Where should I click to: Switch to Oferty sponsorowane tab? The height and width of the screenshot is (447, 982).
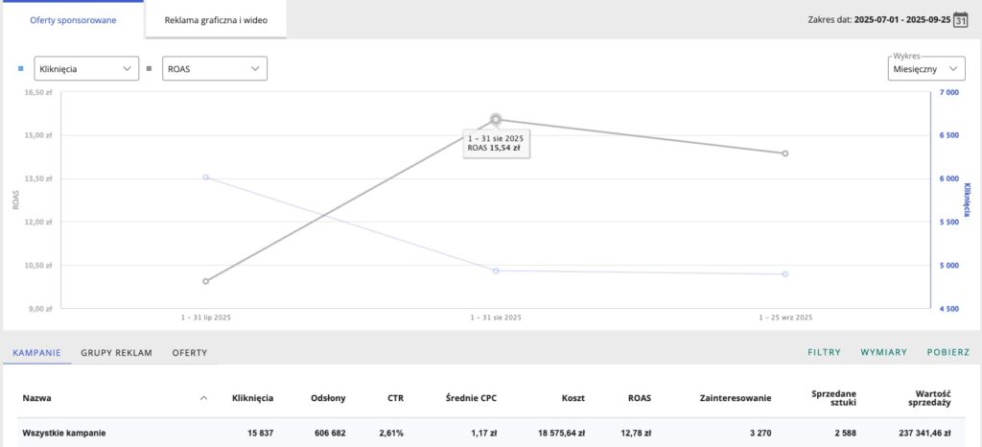pyautogui.click(x=73, y=19)
